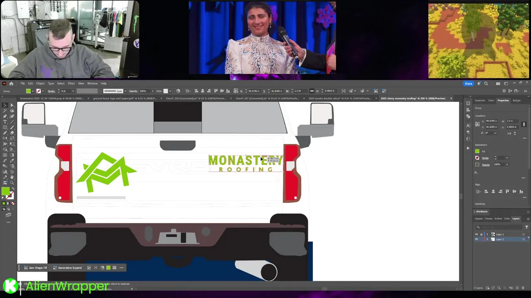Screen dimensions: 531x298
Task: Click the X position value field in Transform
Action: pyautogui.click(x=492, y=121)
